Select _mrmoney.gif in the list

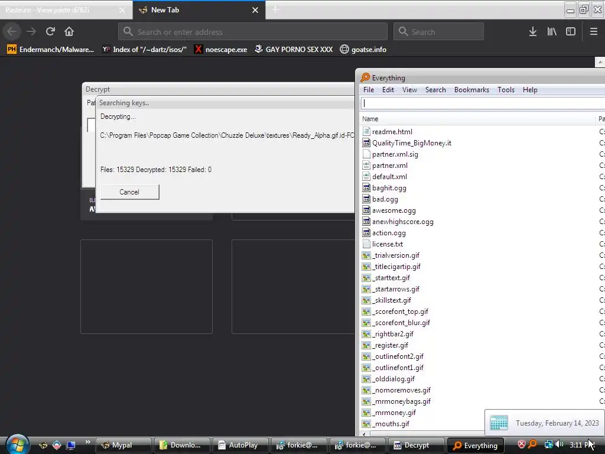coord(394,412)
